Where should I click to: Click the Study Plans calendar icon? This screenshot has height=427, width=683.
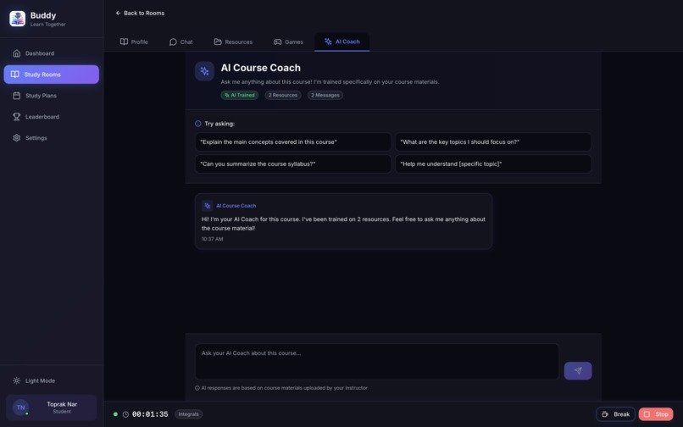click(17, 96)
